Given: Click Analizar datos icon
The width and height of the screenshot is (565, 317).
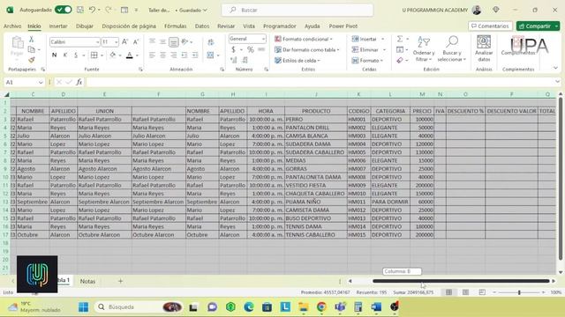Looking at the screenshot, I should pyautogui.click(x=484, y=48).
